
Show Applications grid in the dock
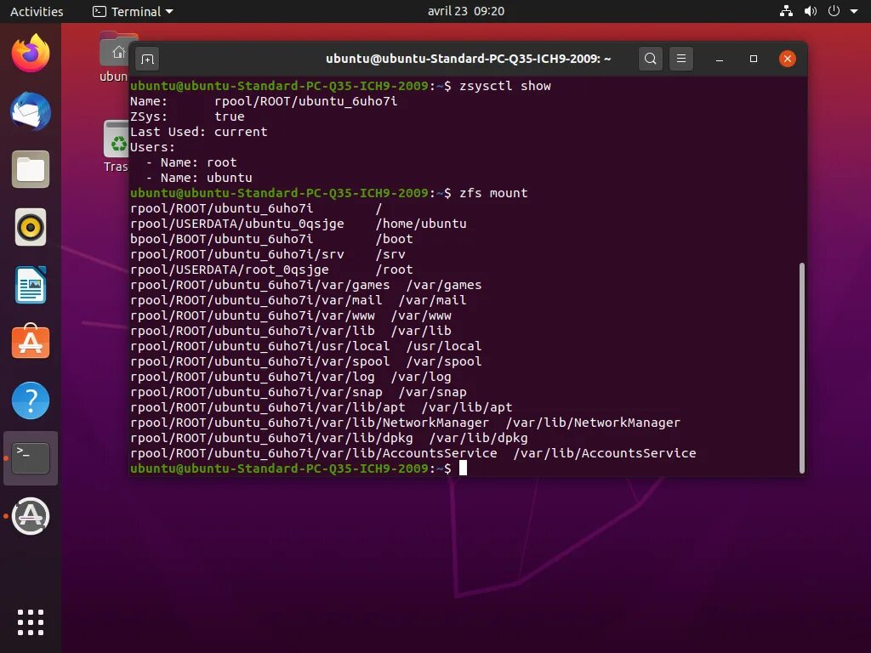31,622
